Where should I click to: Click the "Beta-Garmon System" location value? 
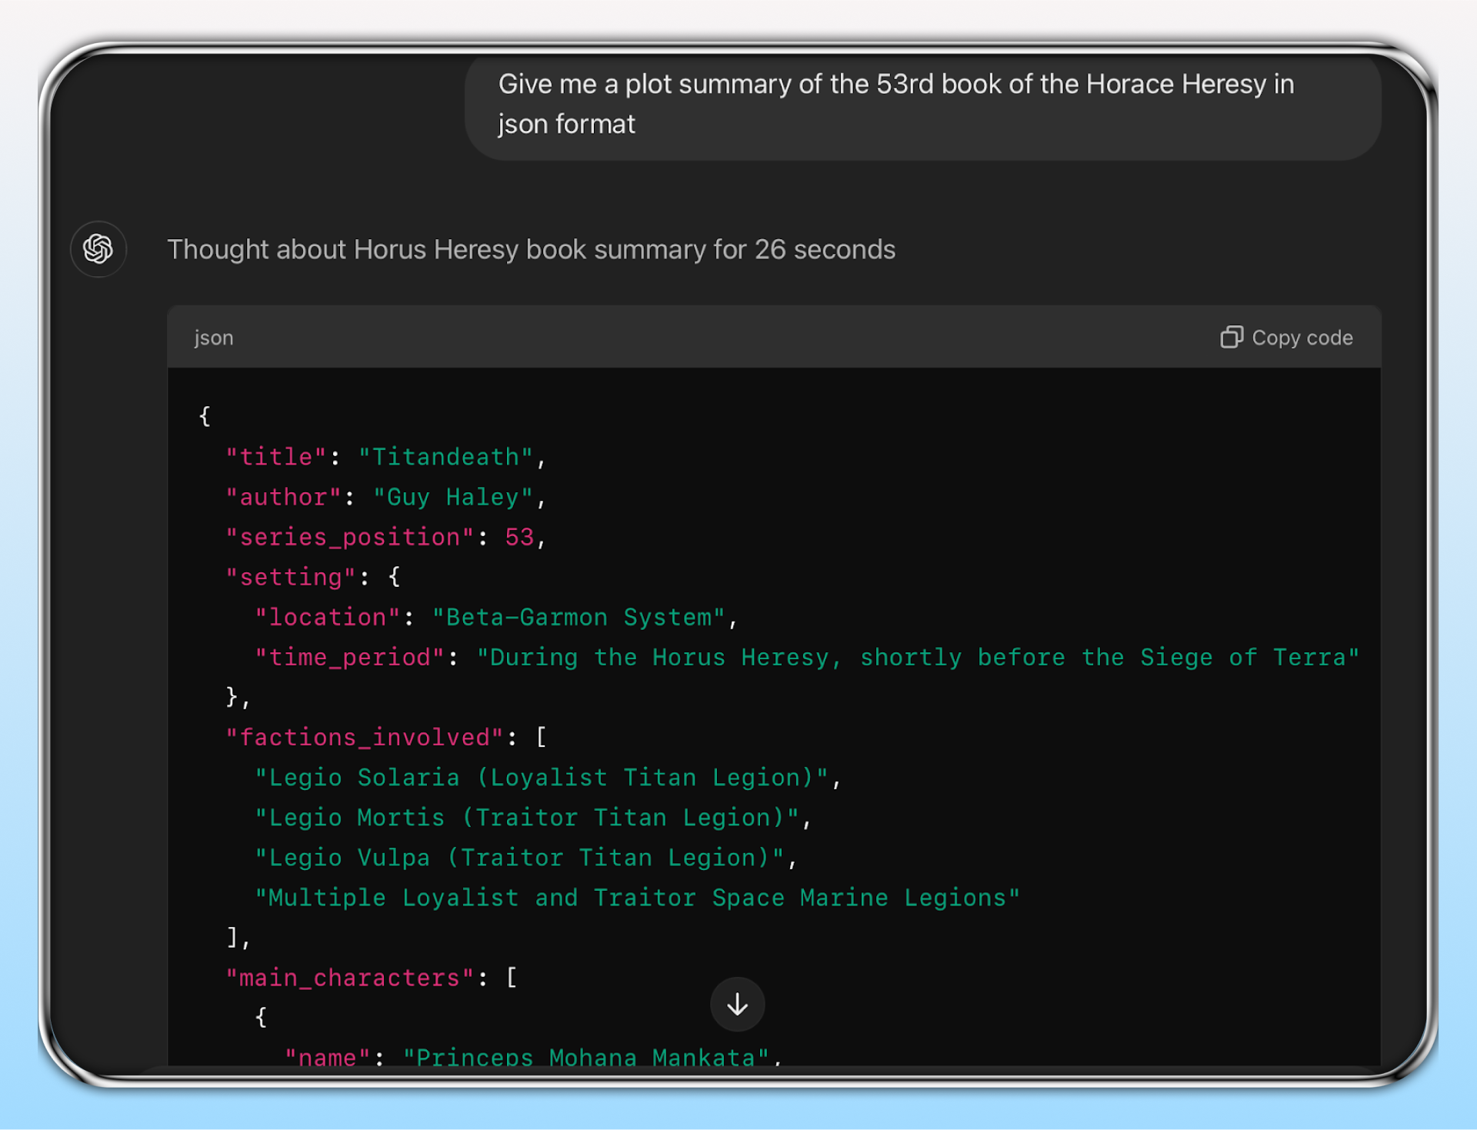click(578, 617)
